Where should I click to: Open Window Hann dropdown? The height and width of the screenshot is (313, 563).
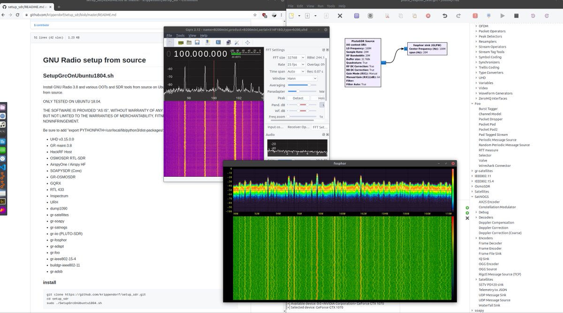pos(302,79)
